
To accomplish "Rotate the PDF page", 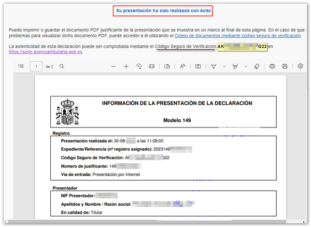I will pyautogui.click(x=139, y=66).
